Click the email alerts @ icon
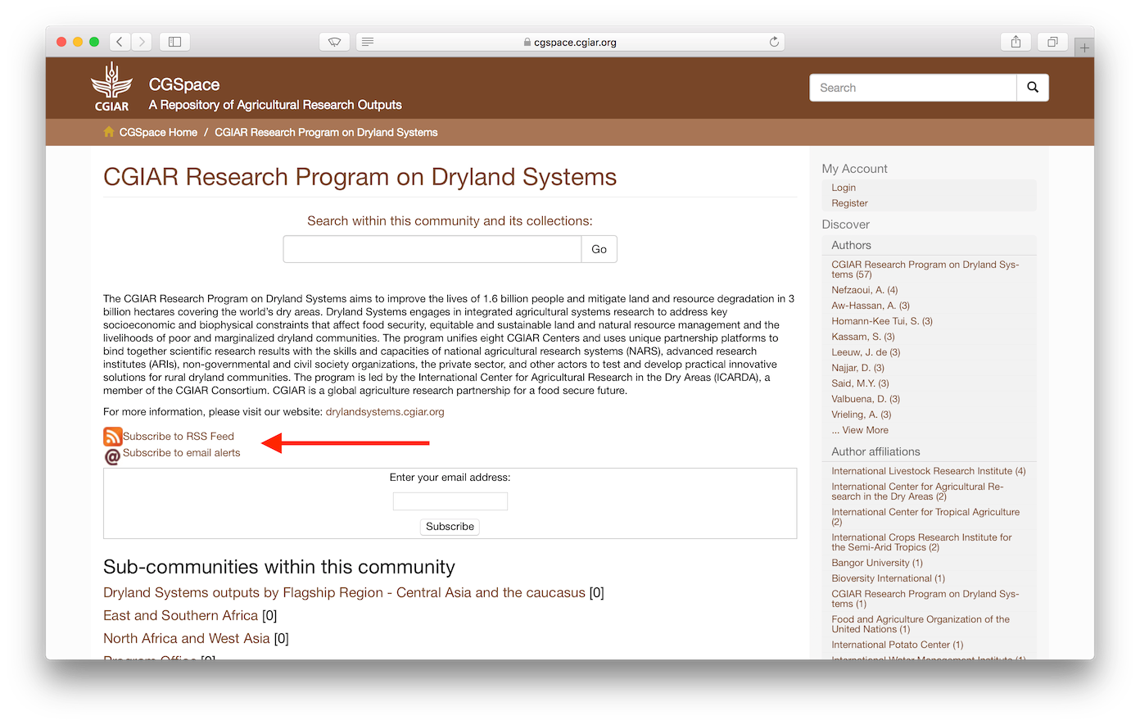 pos(112,456)
